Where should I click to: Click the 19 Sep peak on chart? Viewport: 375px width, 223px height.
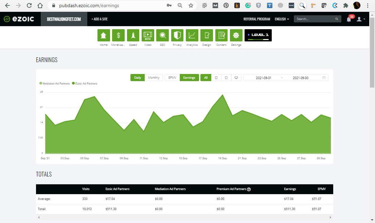click(x=223, y=95)
